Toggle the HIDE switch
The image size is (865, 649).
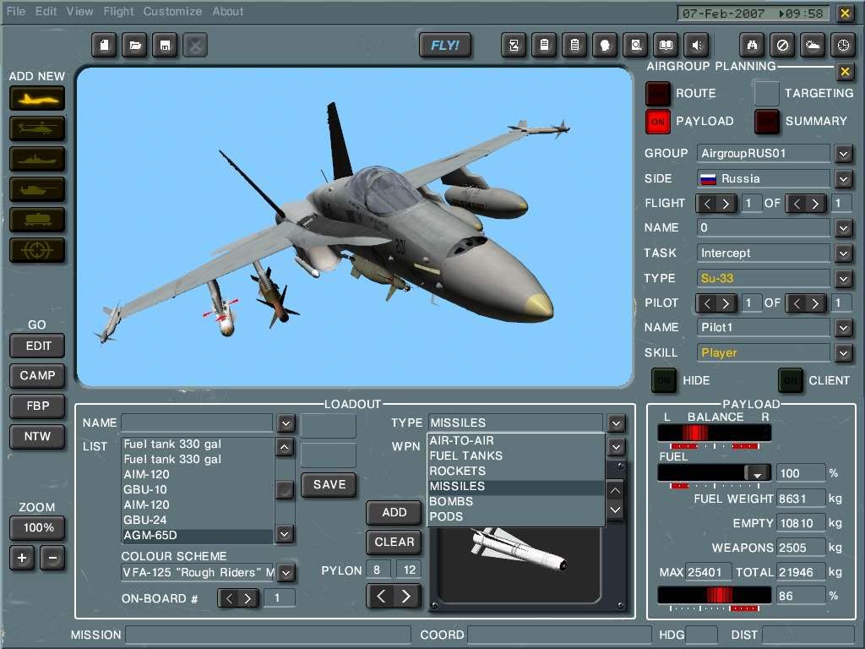pos(664,381)
